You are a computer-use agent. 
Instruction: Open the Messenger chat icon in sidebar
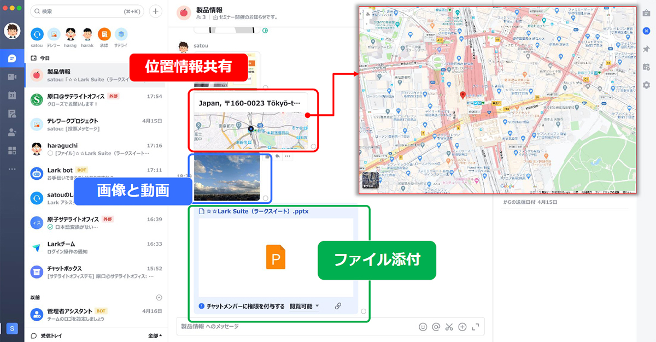pyautogui.click(x=12, y=58)
